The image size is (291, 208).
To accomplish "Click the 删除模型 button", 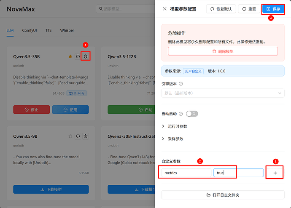I will tap(223, 51).
